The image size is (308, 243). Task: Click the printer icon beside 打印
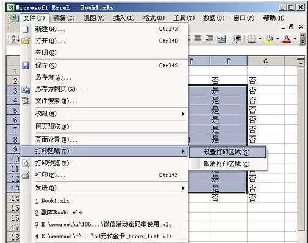click(x=26, y=175)
